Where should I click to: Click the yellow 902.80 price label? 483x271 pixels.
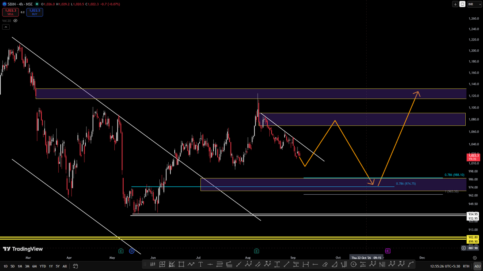coord(473,237)
